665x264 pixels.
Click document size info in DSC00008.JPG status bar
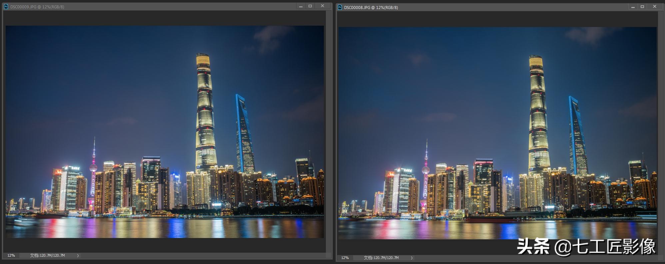click(381, 258)
